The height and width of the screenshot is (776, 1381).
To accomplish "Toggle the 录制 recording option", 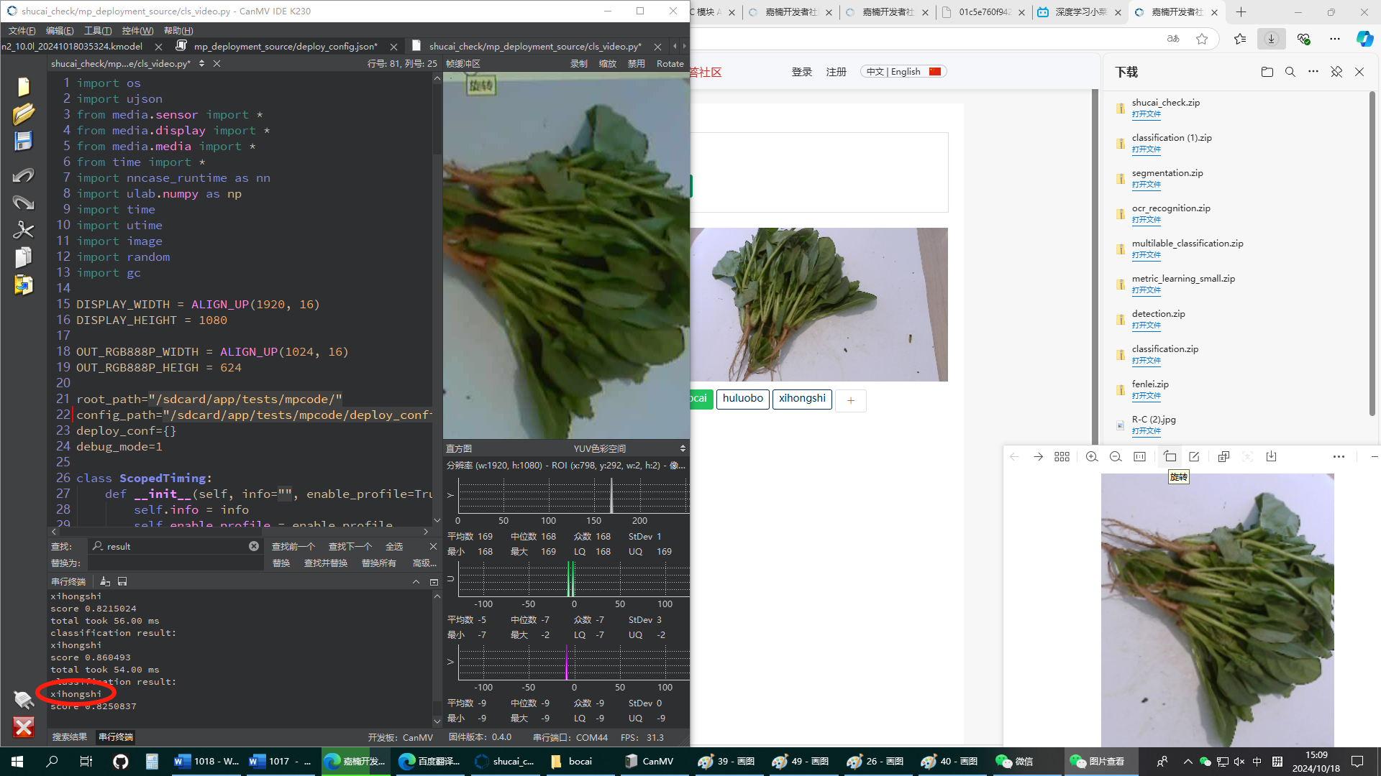I will click(x=578, y=63).
